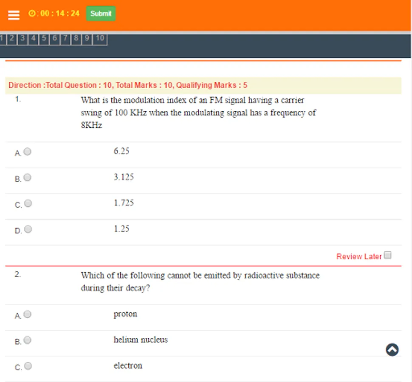Viewport: 412px width, 382px height.
Task: Open question 10 from the palette
Action: point(101,38)
